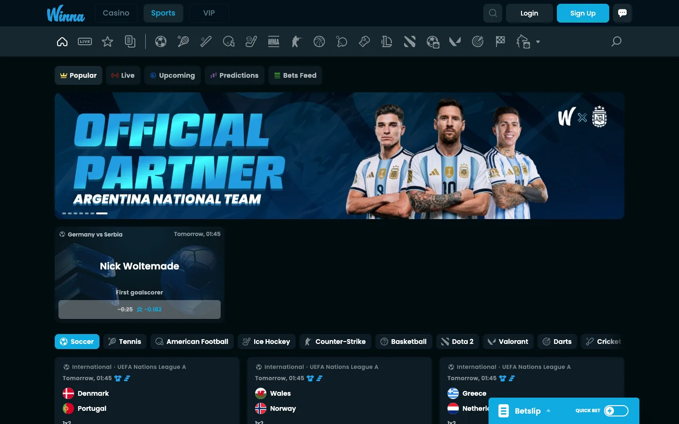Select the MMA icon
This screenshot has width=679, height=424.
(x=274, y=42)
